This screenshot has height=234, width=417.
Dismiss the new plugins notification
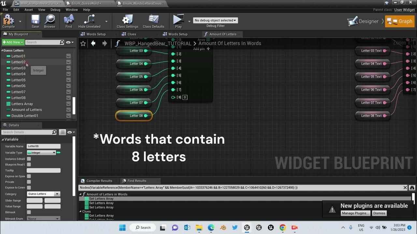coord(379,213)
